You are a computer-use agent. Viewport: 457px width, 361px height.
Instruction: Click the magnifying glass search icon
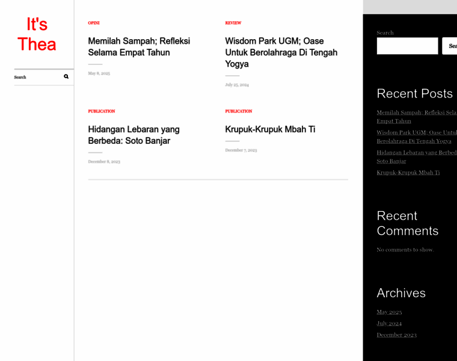[x=66, y=76]
